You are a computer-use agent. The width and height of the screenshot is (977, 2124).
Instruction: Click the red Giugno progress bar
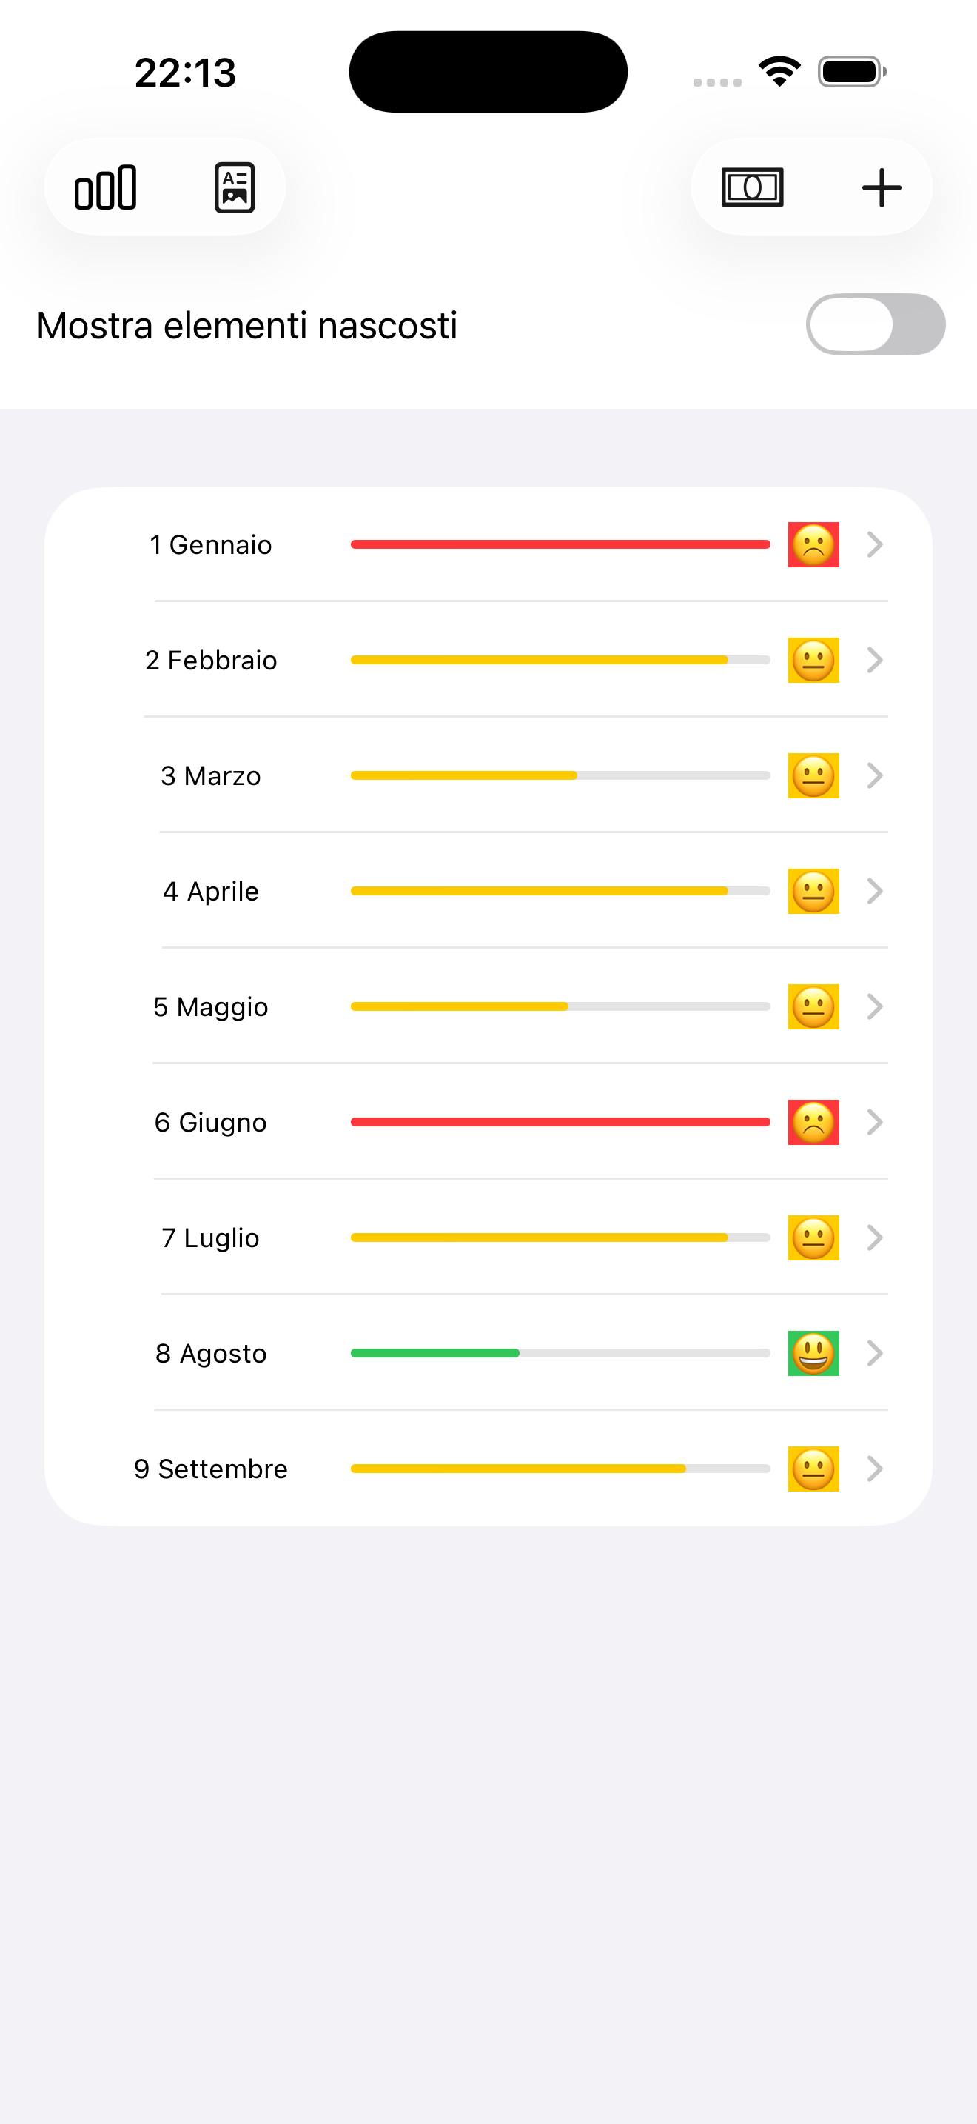pyautogui.click(x=560, y=1122)
